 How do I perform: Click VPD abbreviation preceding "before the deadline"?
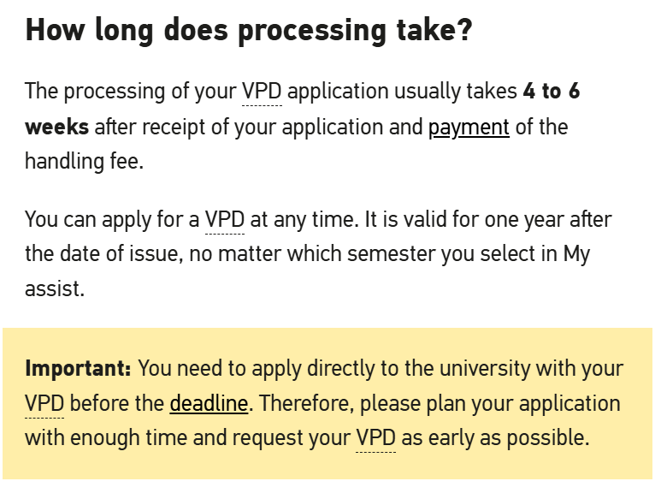point(44,403)
